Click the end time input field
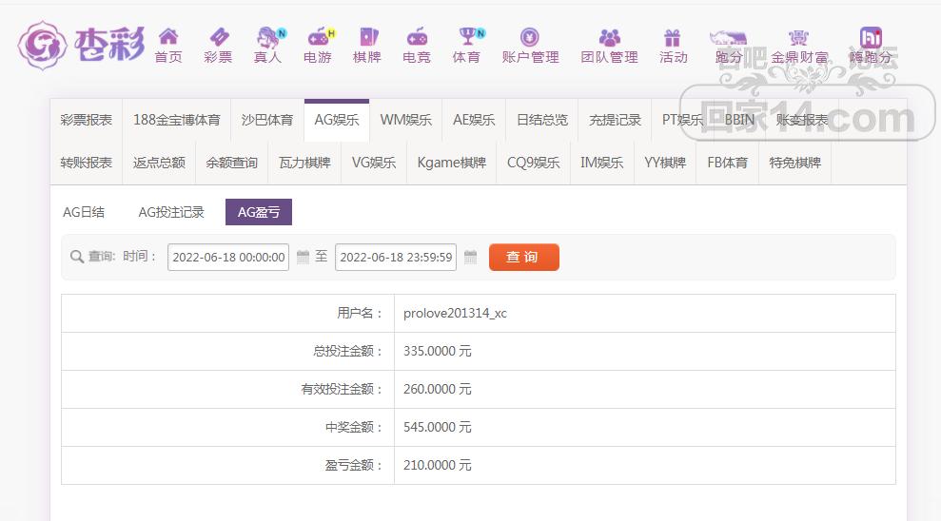The image size is (941, 521). [x=396, y=258]
